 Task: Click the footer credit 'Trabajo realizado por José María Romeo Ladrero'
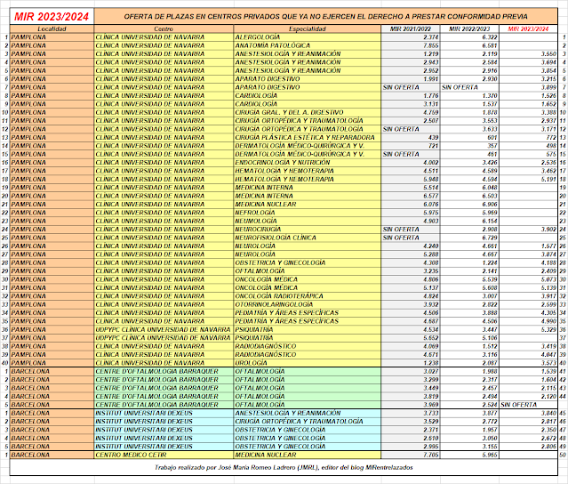click(284, 467)
